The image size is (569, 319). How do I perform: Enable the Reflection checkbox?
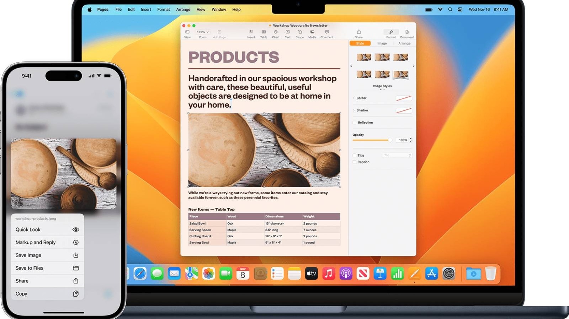[355, 123]
